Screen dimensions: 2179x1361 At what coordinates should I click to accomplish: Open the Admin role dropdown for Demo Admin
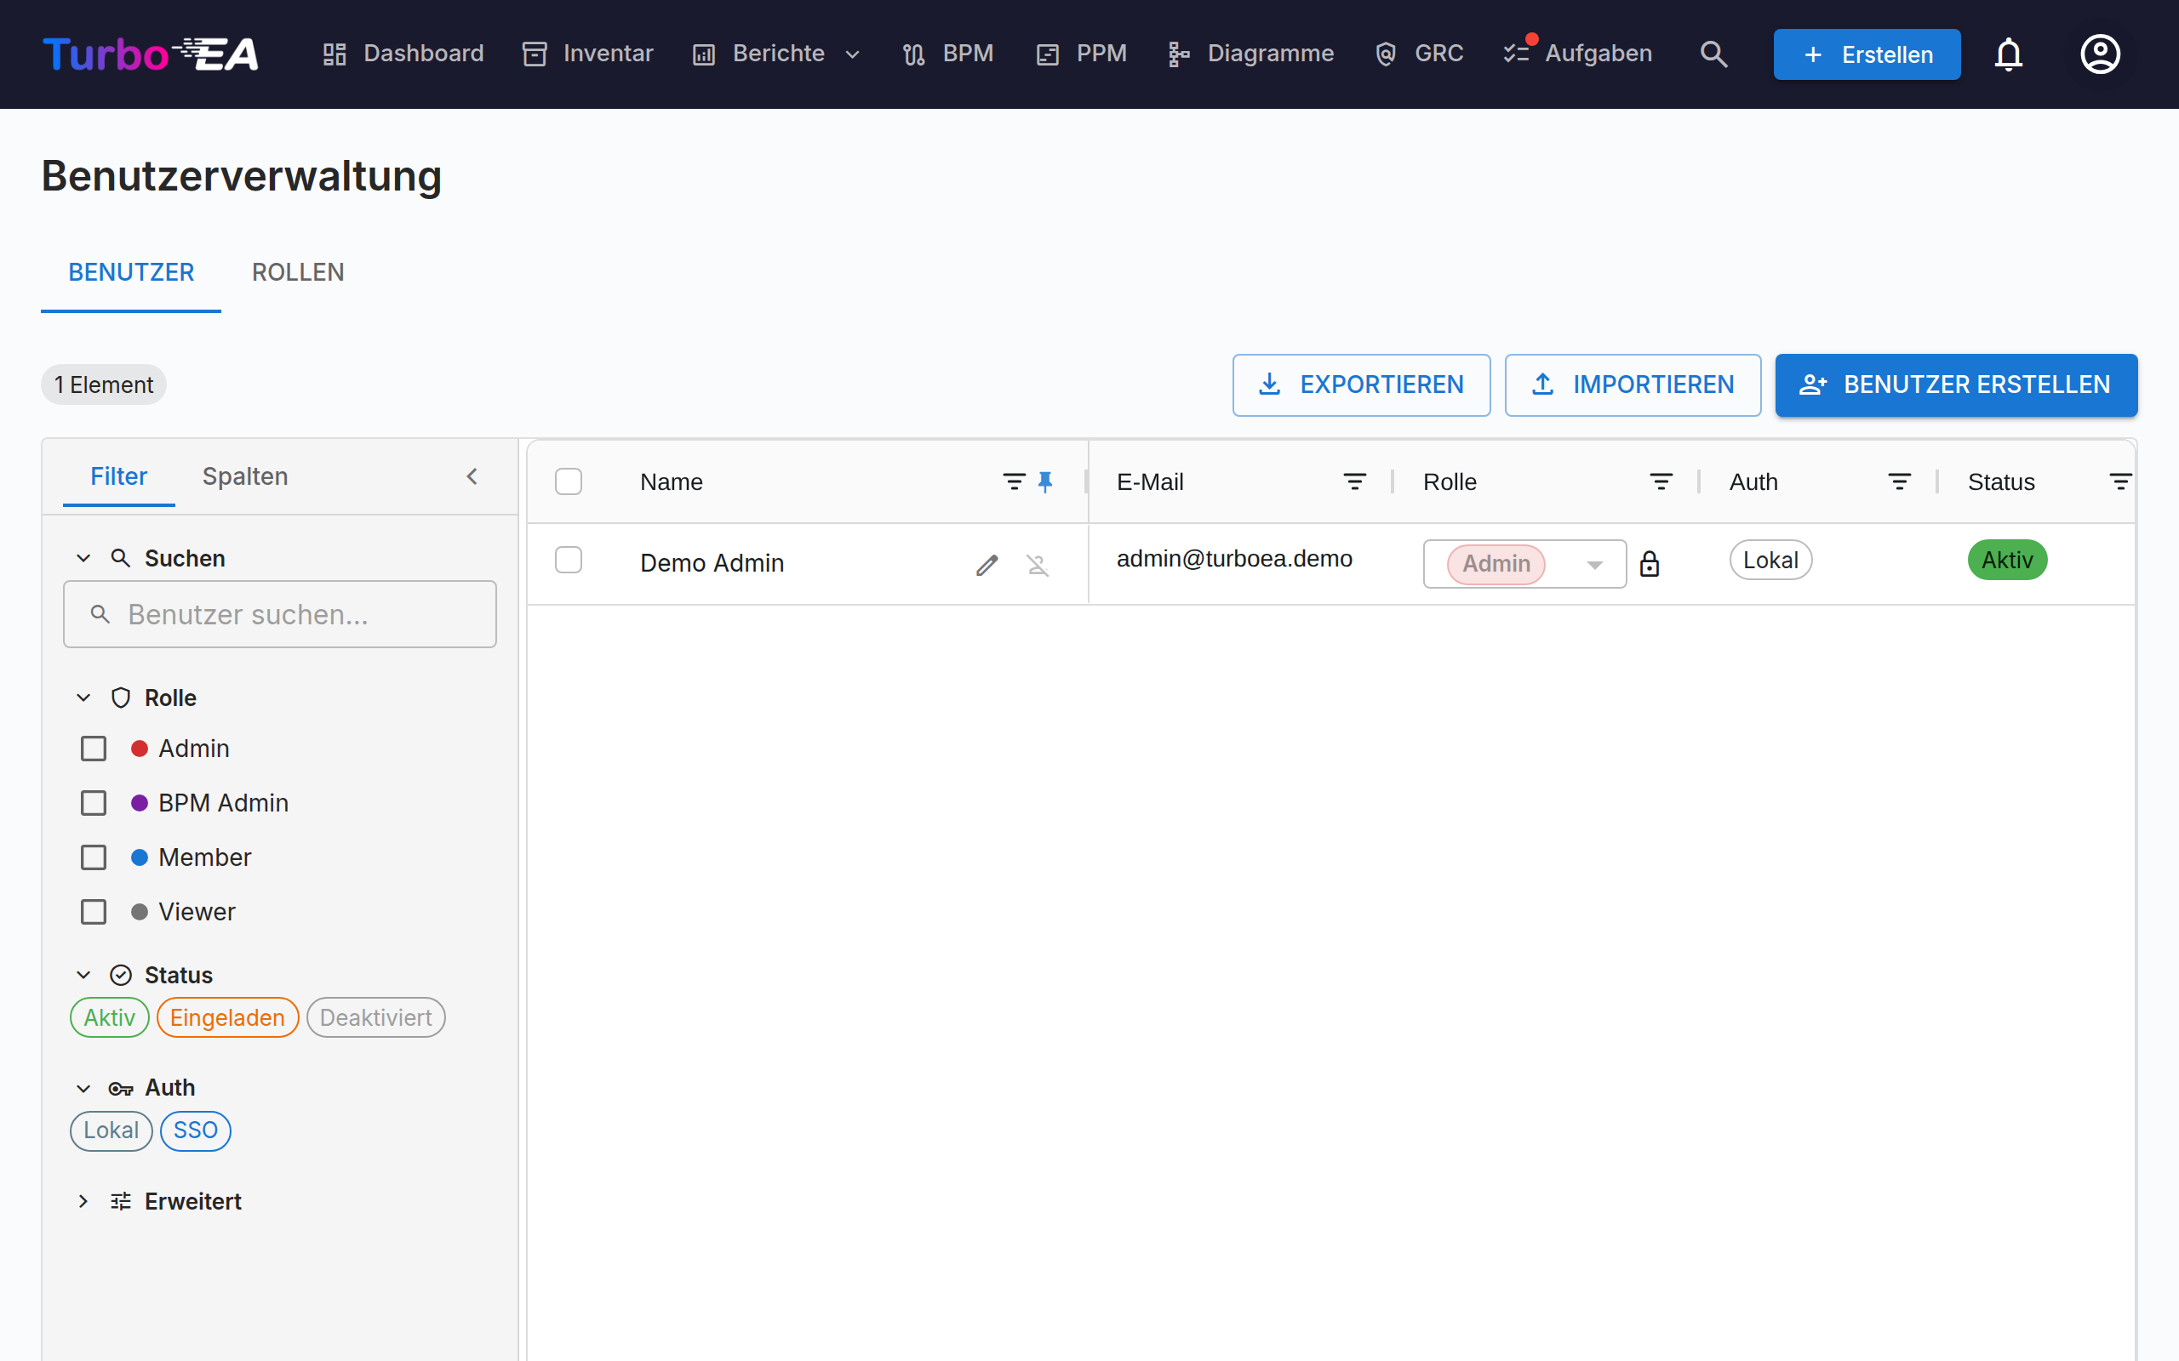[1524, 563]
